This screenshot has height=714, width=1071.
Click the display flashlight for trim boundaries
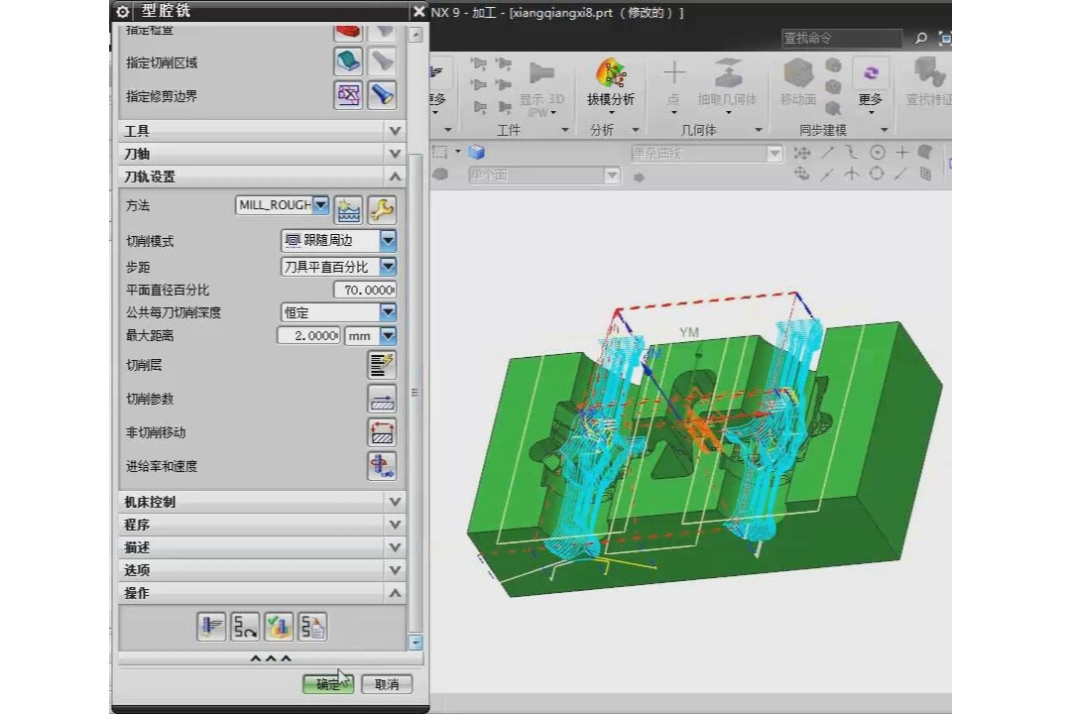click(382, 94)
